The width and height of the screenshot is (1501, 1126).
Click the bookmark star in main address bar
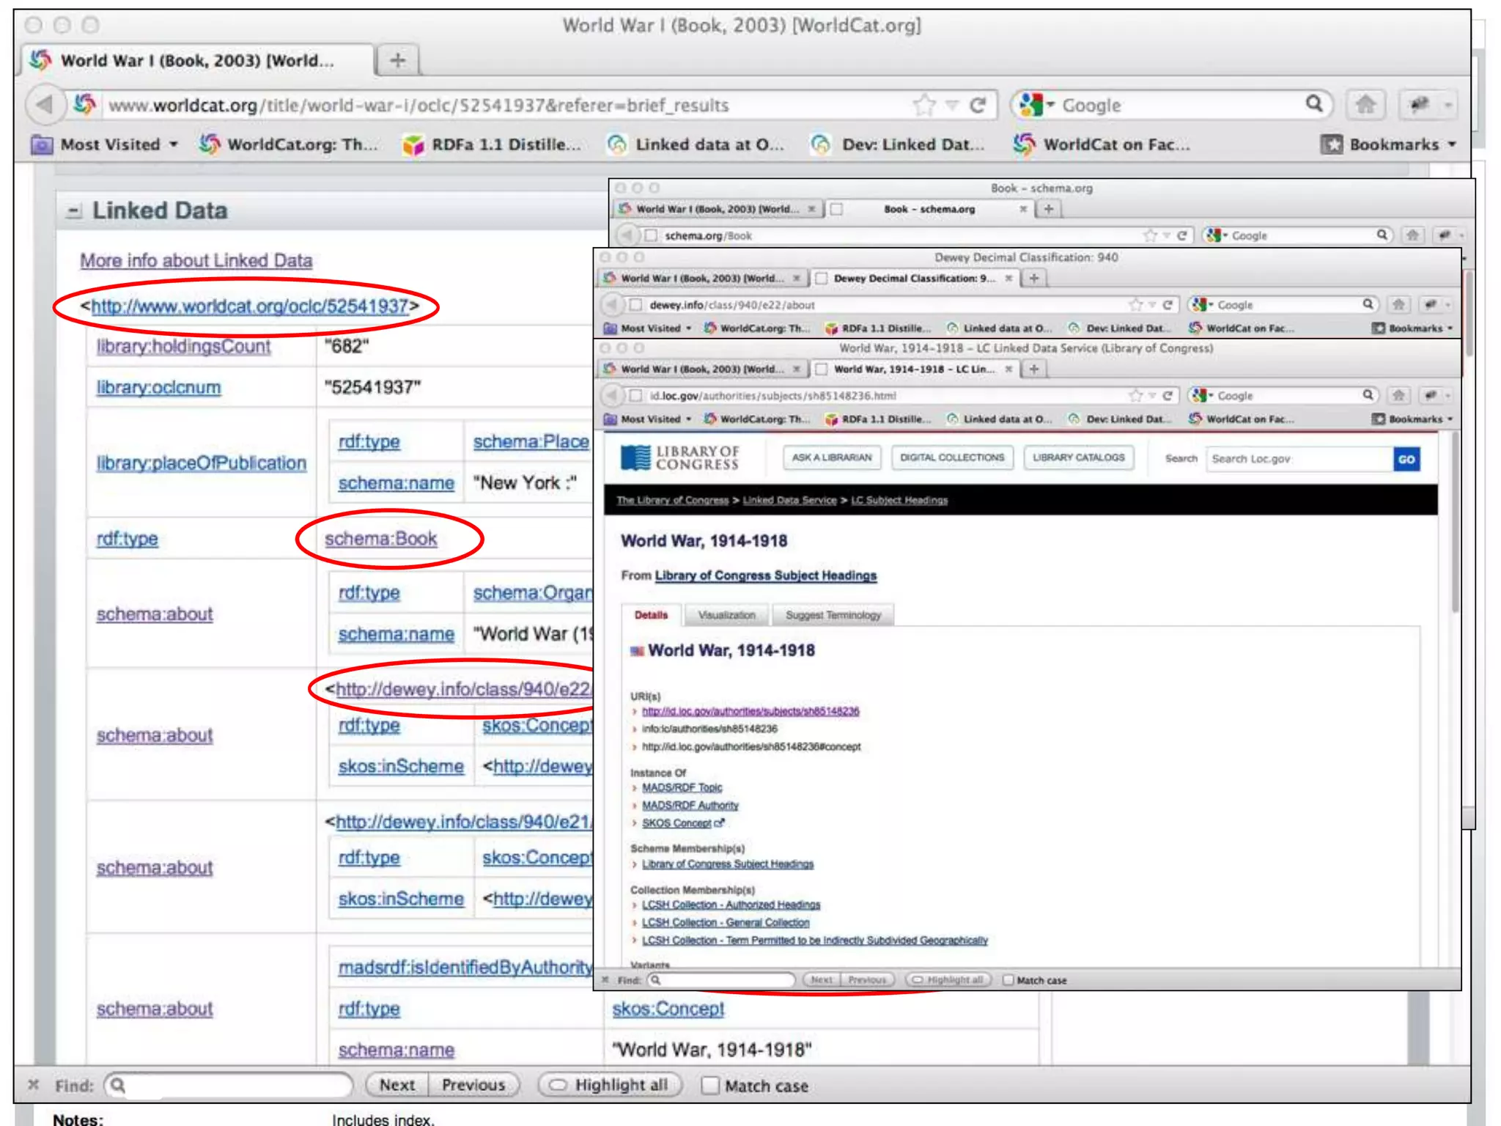coord(923,106)
